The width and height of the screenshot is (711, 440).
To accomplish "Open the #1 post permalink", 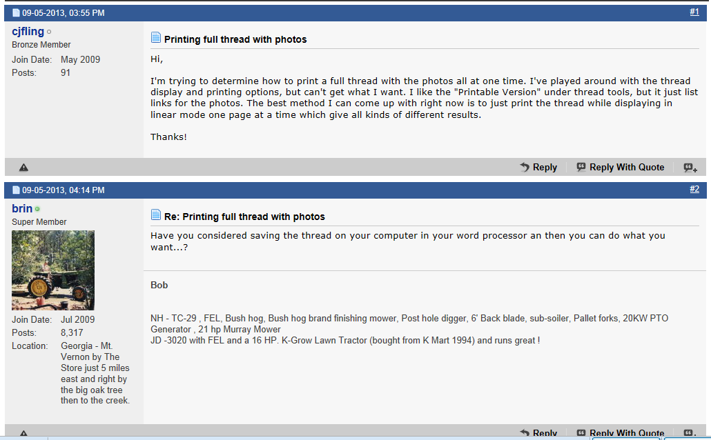I will click(x=694, y=12).
